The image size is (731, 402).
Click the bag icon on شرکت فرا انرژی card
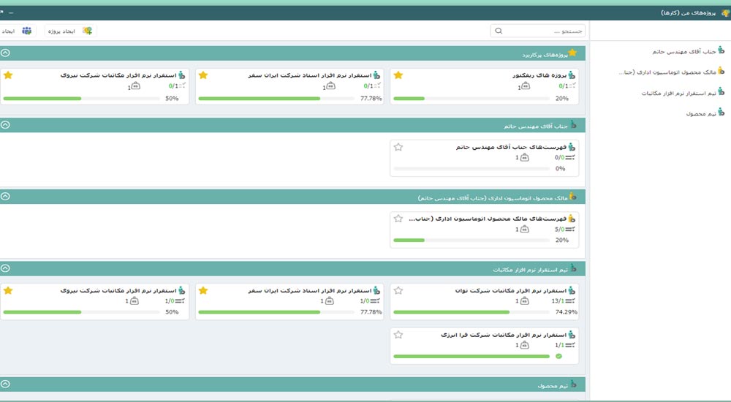(x=524, y=345)
